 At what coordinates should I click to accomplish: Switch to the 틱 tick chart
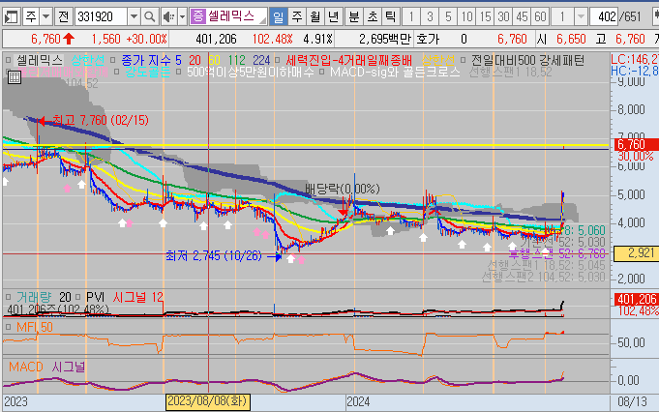point(390,16)
